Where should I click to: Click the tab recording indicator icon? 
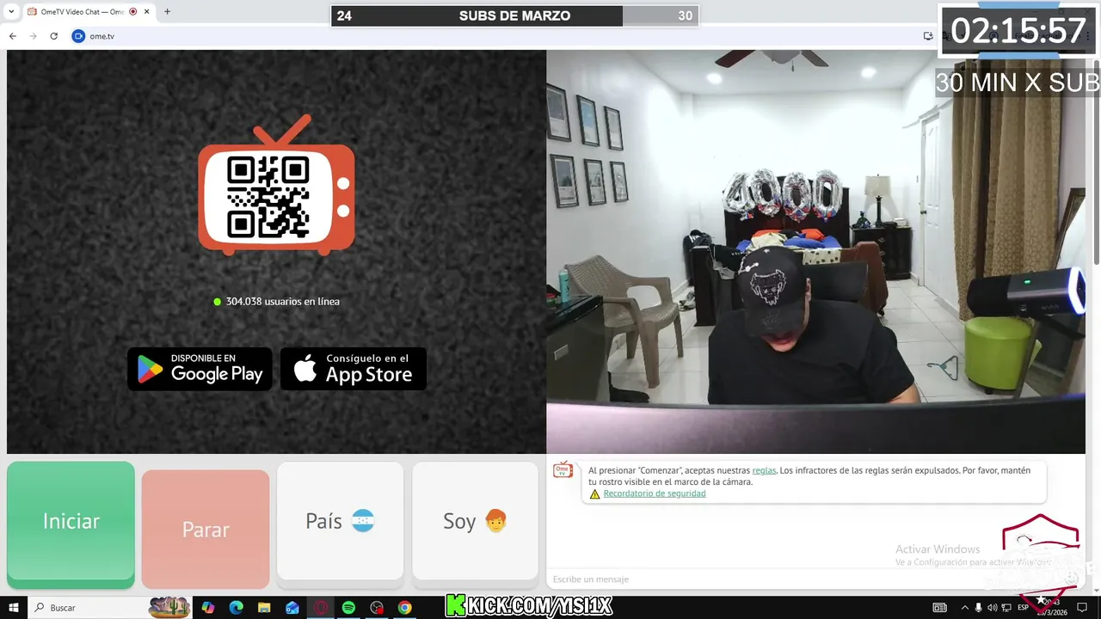[132, 12]
